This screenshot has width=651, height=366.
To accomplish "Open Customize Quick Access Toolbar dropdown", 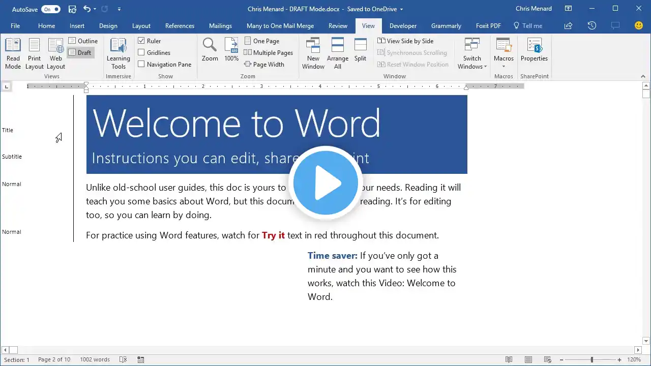I will click(119, 9).
